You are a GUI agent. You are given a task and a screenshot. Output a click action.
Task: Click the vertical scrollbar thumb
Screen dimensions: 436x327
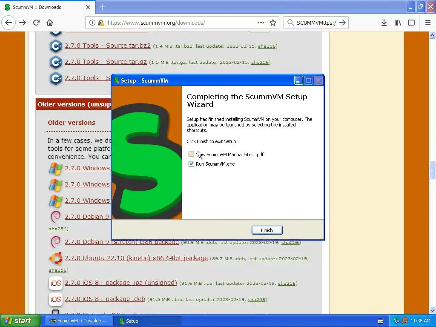pos(432,170)
